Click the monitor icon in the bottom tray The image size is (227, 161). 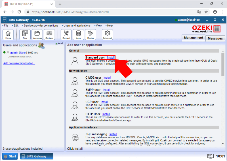(x=210, y=156)
